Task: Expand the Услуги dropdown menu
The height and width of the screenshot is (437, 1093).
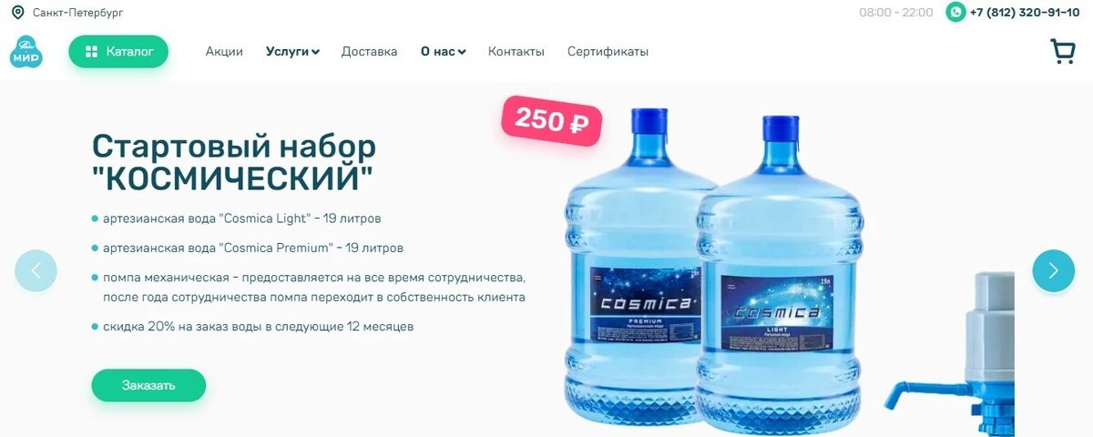Action: 292,52
